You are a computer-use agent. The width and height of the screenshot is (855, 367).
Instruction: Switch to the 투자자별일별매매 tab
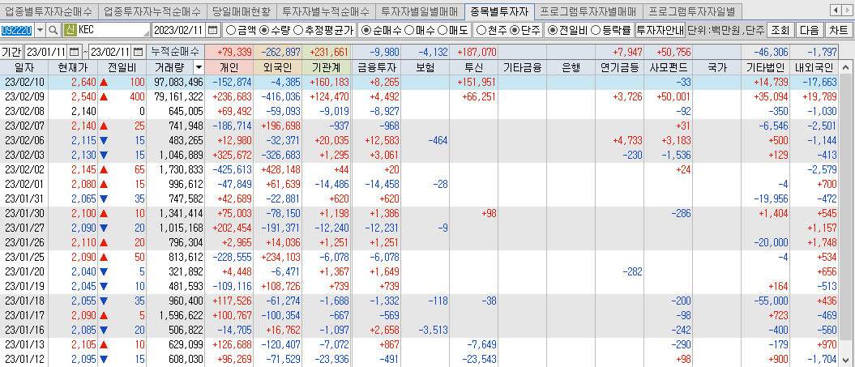point(419,11)
